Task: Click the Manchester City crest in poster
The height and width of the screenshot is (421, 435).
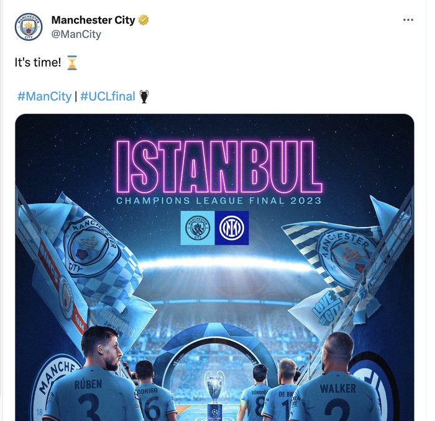Action: point(198,228)
